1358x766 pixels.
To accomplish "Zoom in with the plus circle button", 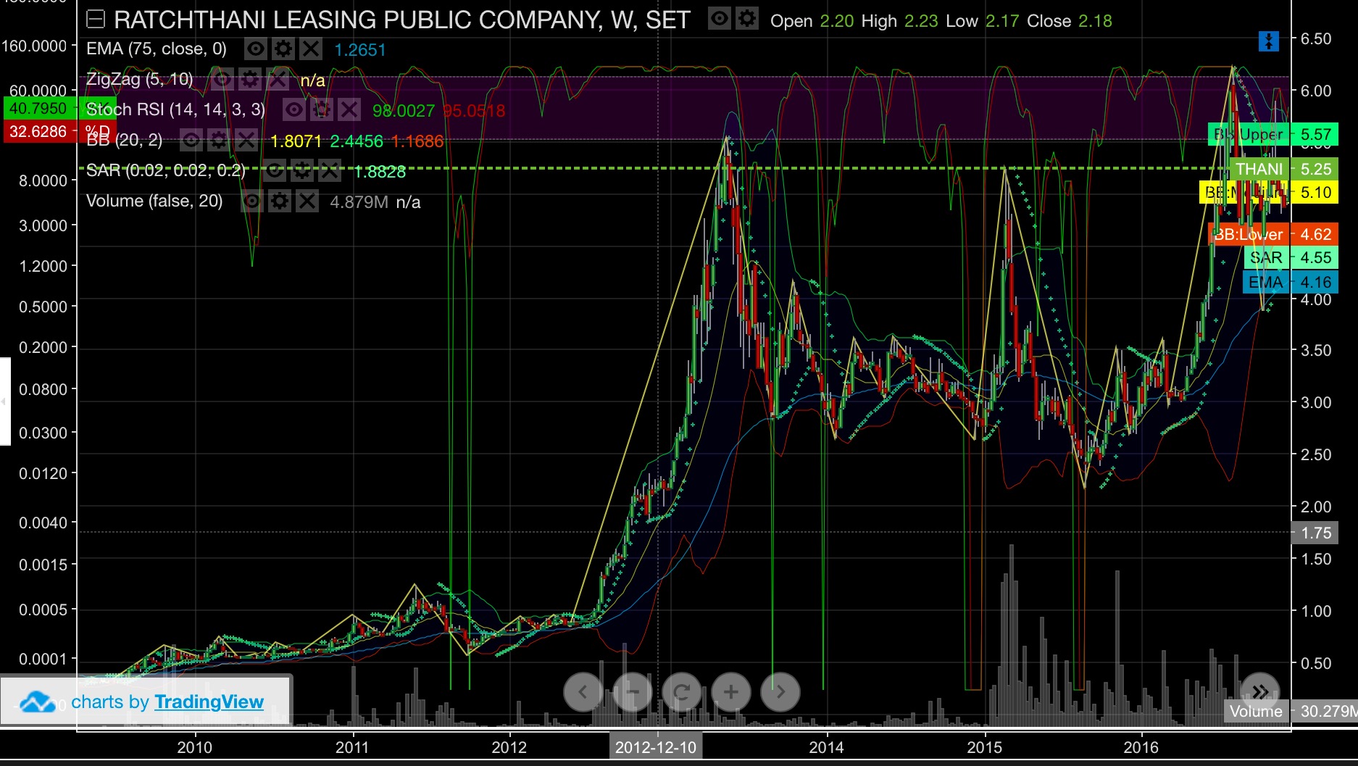I will (731, 692).
